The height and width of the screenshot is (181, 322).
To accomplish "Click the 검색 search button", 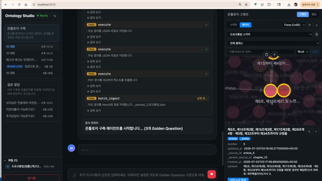I will [315, 52].
